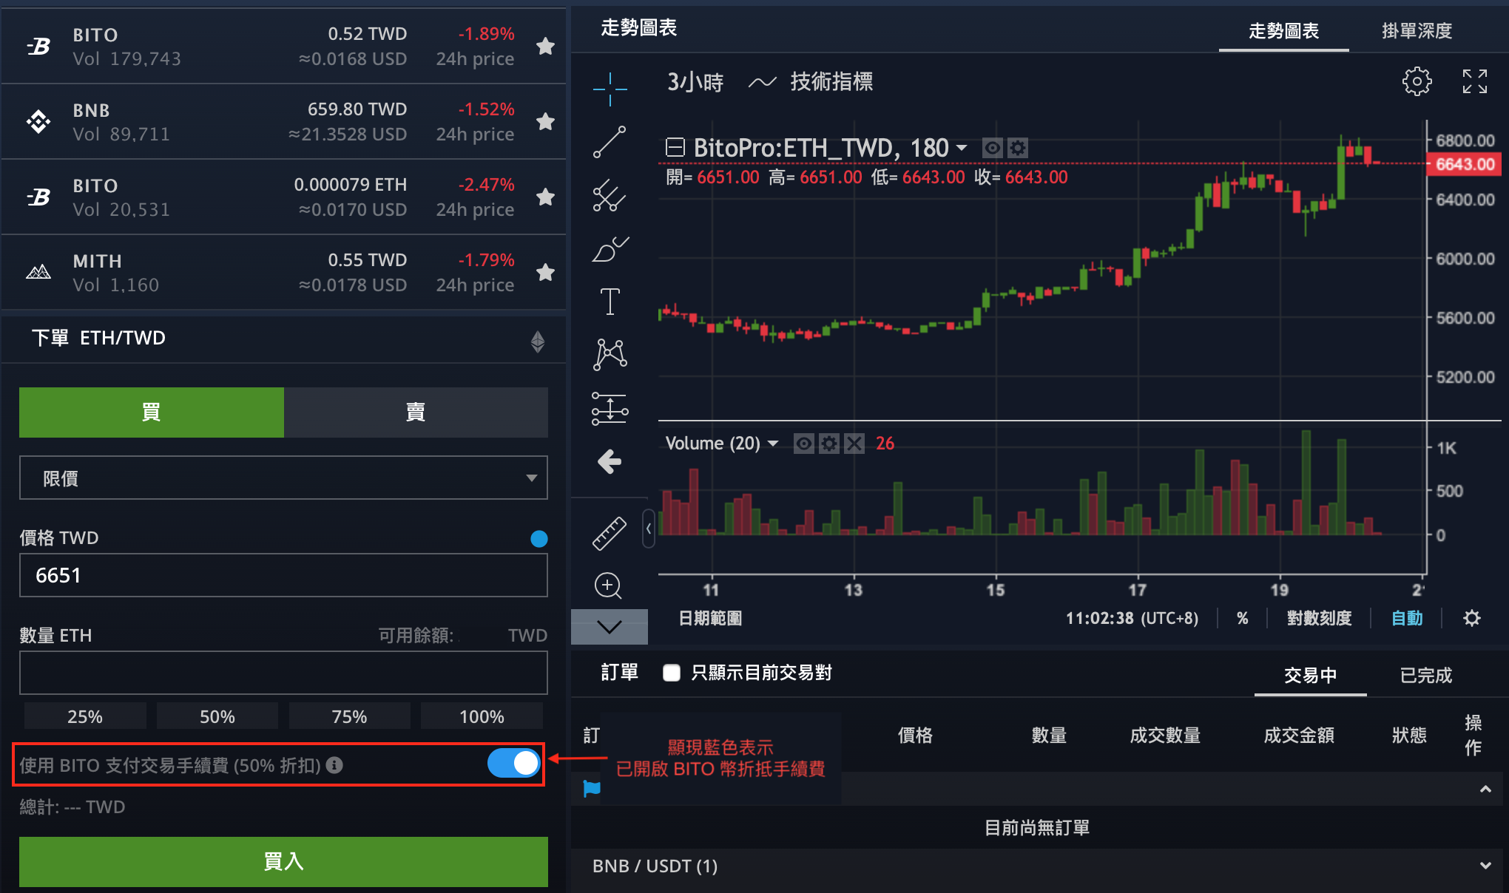Collapse the drawing toolbar side handle
1509x893 pixels.
point(649,529)
